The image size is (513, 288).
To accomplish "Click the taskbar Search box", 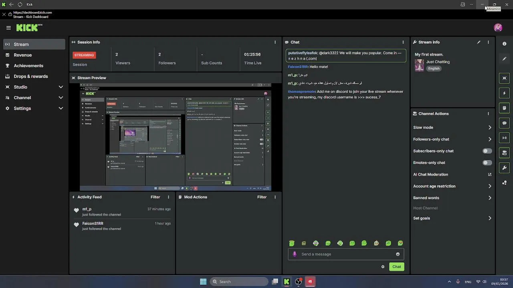I will [x=239, y=282].
